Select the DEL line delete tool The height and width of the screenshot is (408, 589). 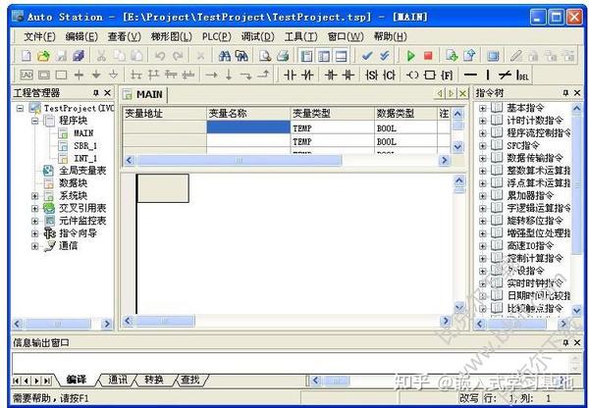(522, 76)
